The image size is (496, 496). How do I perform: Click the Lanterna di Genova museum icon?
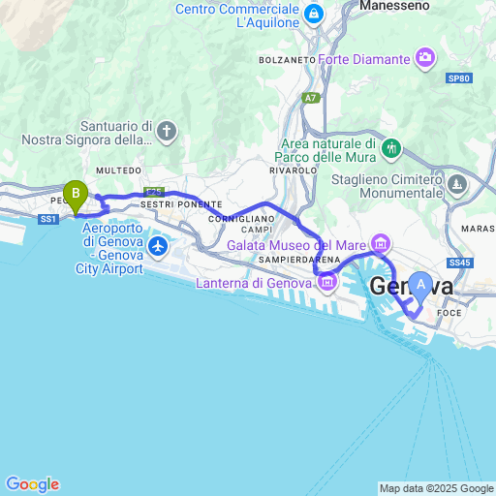coord(327,283)
